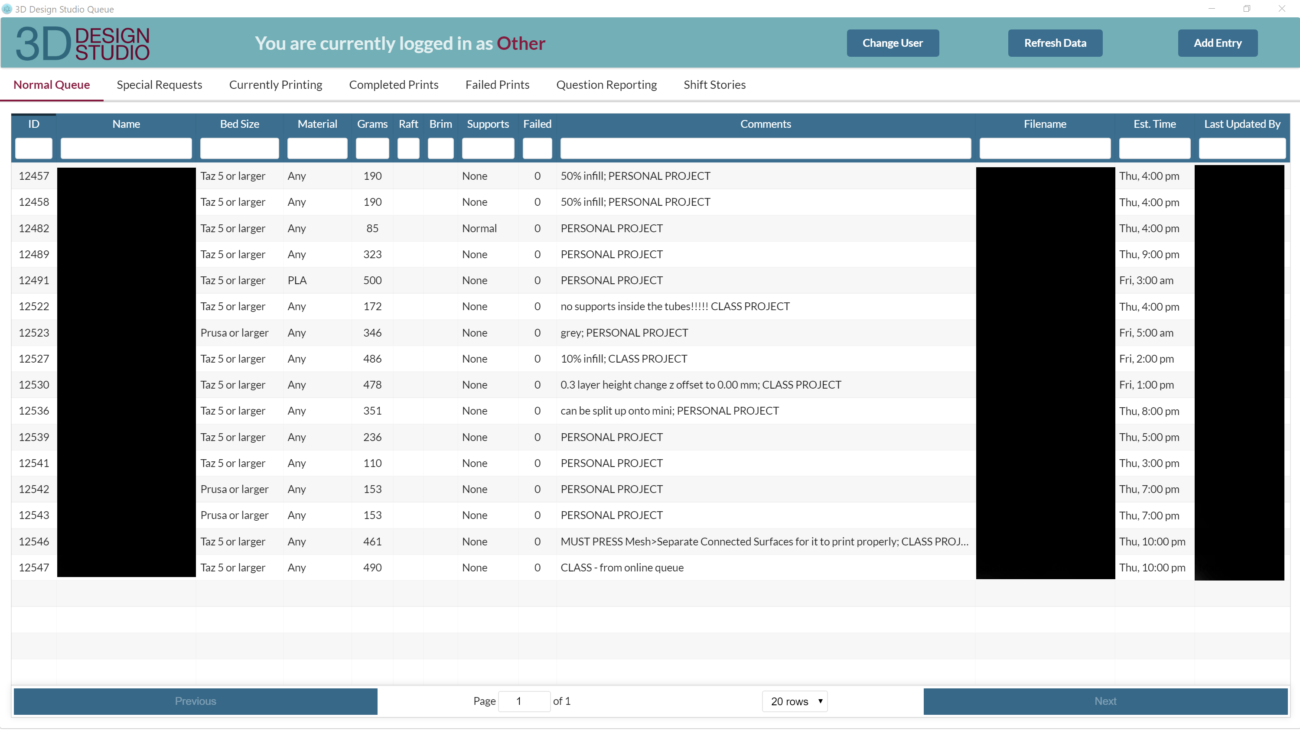
Task: Switch to the Special Requests tab
Action: [x=159, y=85]
